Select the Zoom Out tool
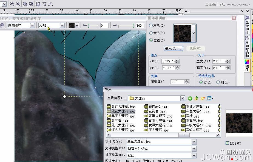Viewport: 253px width, 162px height. click(18, 4)
